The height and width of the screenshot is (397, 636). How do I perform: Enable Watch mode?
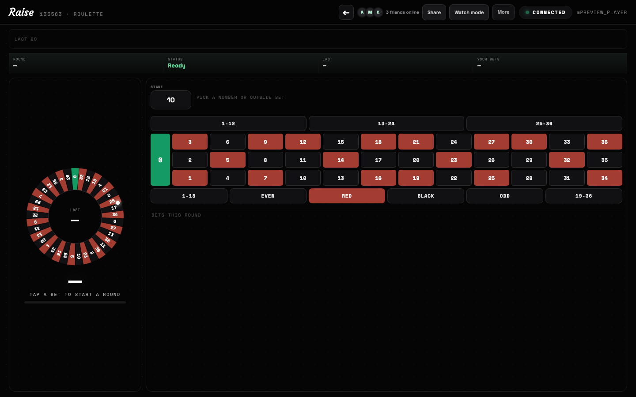pos(469,12)
